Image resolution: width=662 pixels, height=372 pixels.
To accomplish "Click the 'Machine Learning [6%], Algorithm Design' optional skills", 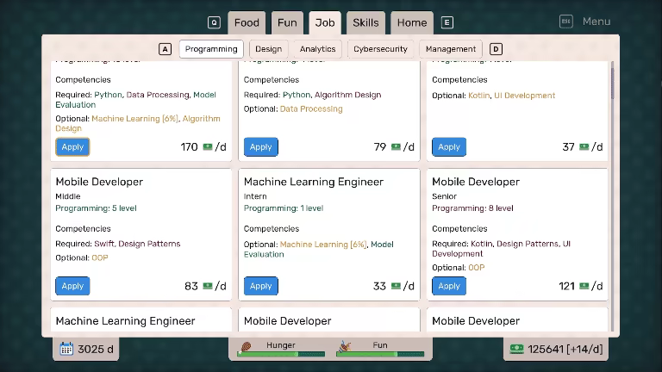I will coord(138,124).
